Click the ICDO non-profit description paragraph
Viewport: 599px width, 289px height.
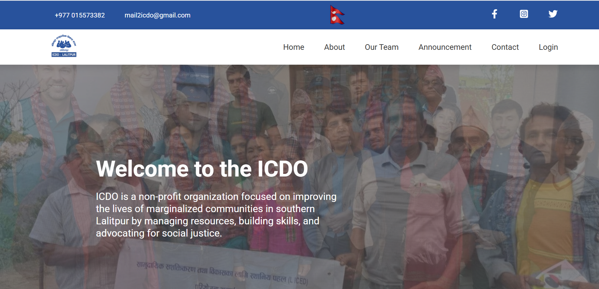216,215
